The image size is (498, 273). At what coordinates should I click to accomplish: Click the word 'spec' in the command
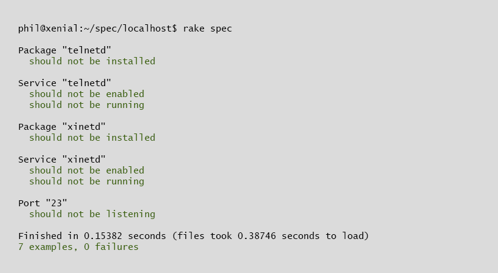(x=221, y=29)
